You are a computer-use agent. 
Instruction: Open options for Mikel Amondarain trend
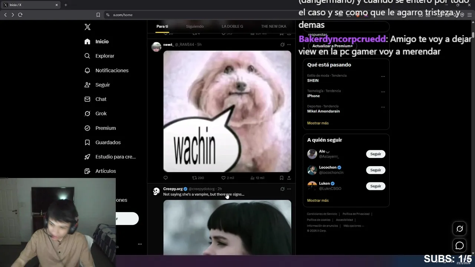pyautogui.click(x=383, y=107)
